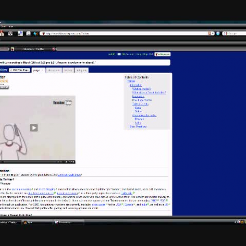The image size is (246, 246).
Task: Click the Recording taskbar button
Action: pos(69,222)
